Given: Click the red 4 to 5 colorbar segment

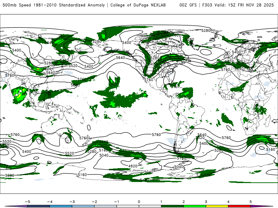Looking at the screenshot, I should [239, 206].
